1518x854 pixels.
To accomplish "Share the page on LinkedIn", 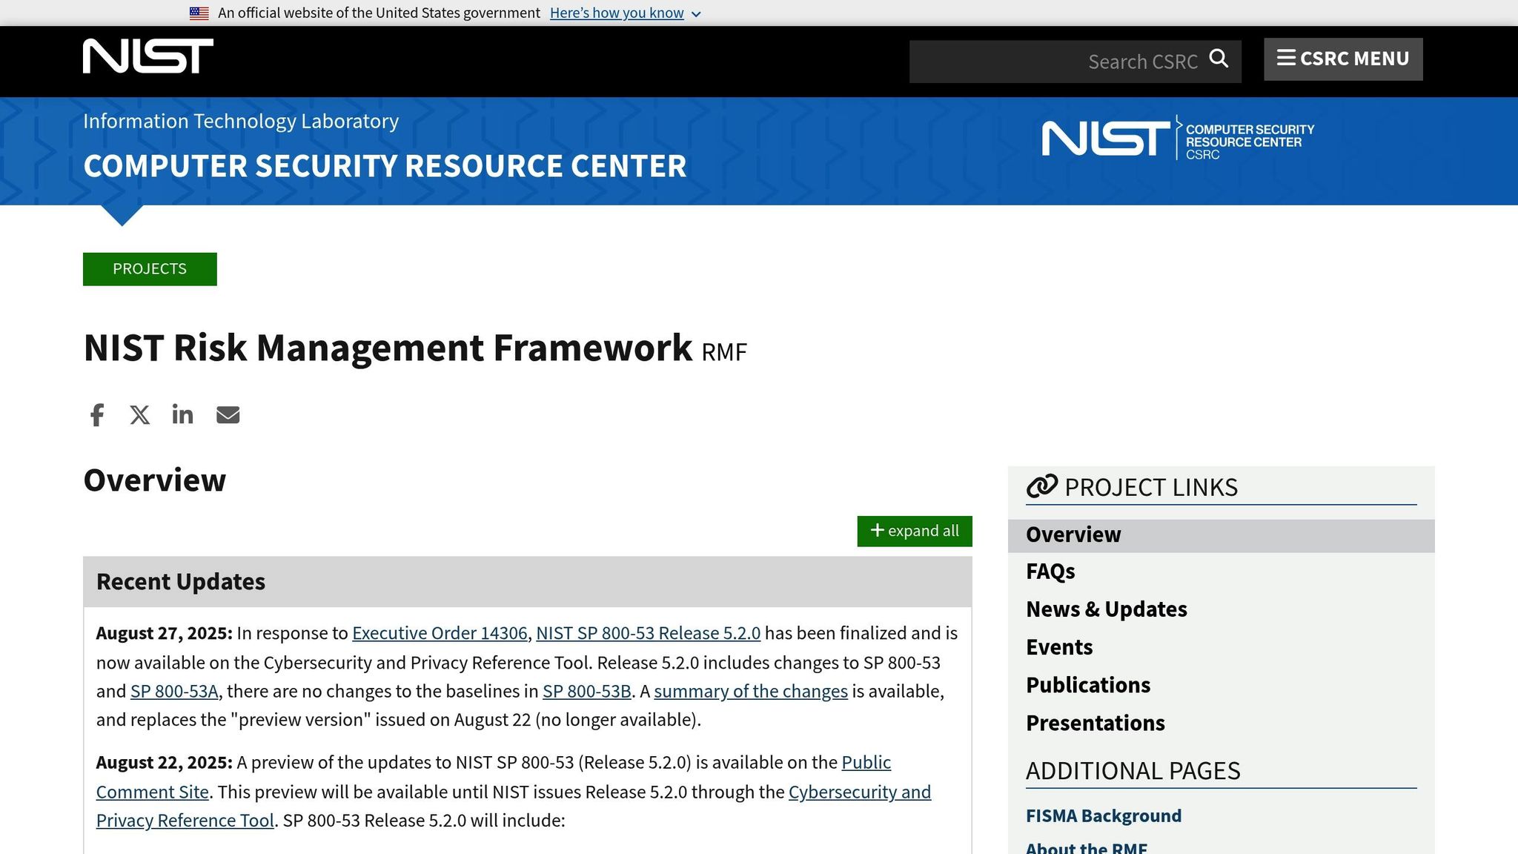I will point(182,414).
